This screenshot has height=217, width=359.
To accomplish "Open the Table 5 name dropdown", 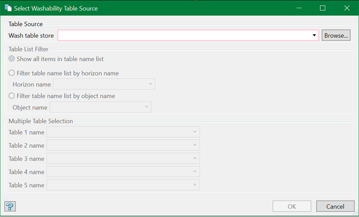I will pos(195,185).
